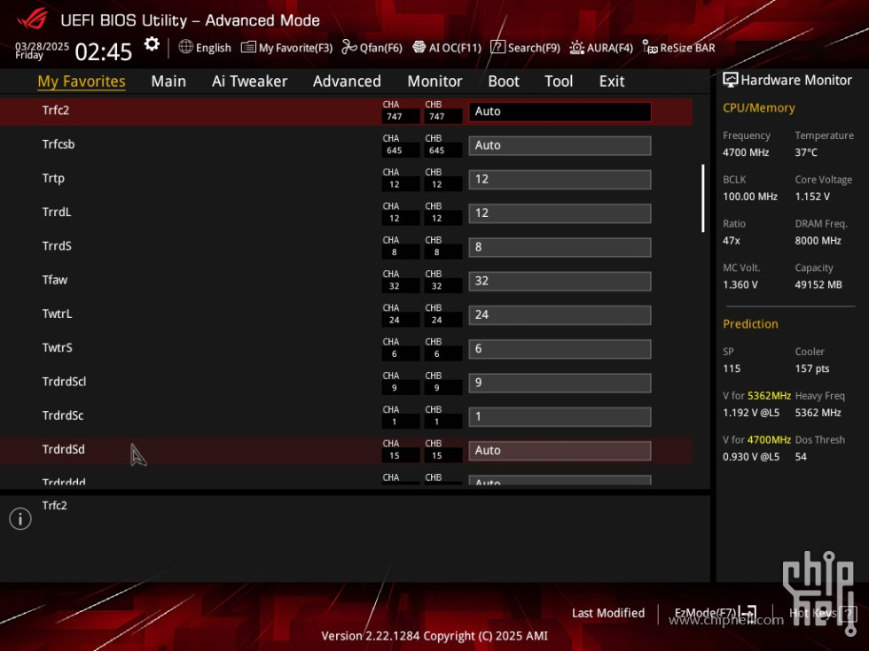Click the BCLK 100.00 MHz value
The height and width of the screenshot is (651, 869).
tap(750, 197)
